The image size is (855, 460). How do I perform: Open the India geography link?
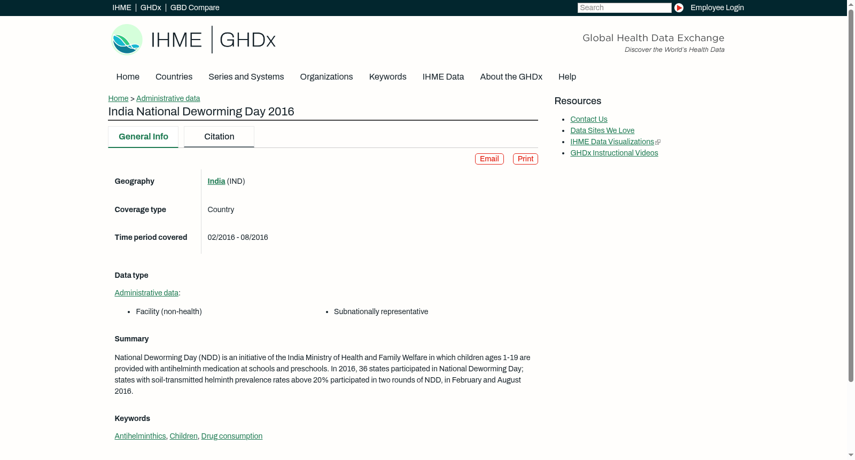pos(216,182)
